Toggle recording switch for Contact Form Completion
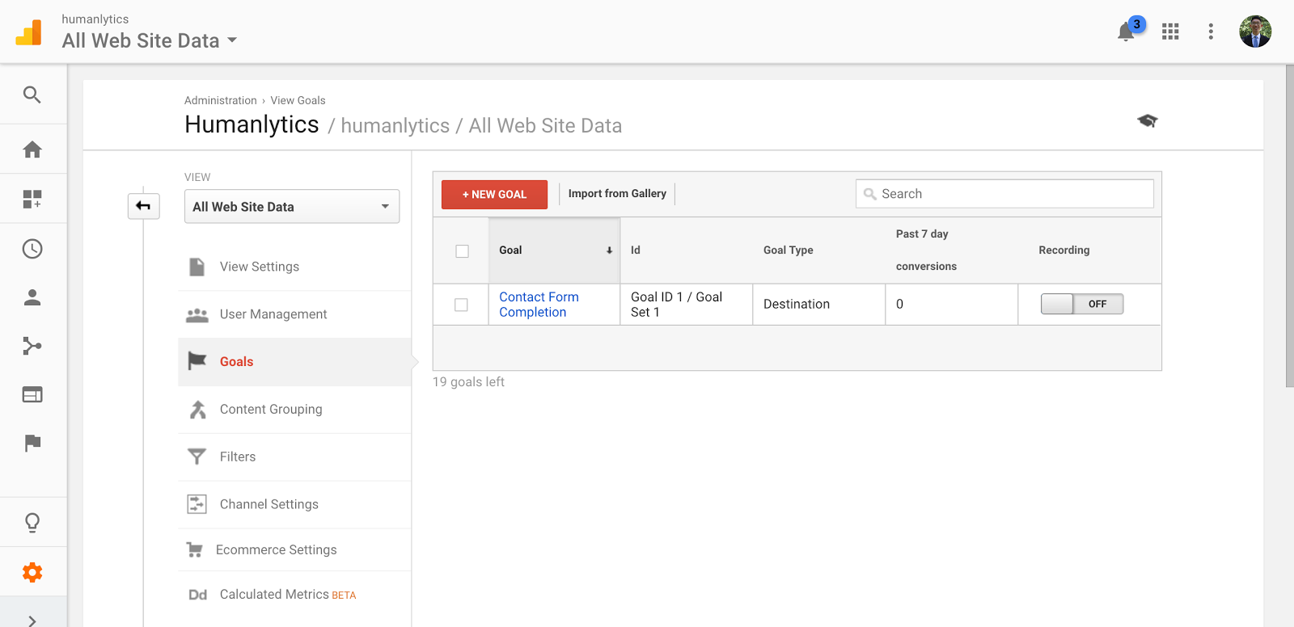Image resolution: width=1294 pixels, height=627 pixels. coord(1081,304)
